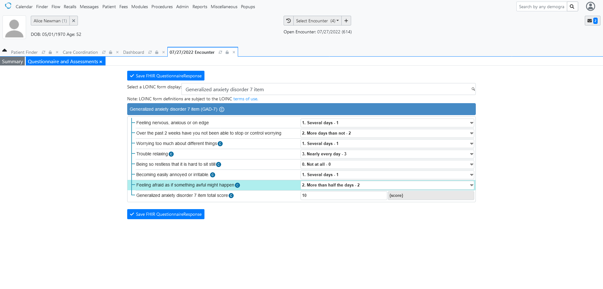Click the cloud icon left of Patient Finder
Screen dimensions: 603x289
point(4,50)
